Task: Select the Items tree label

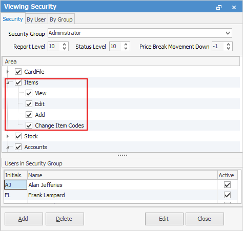Action: [31, 82]
